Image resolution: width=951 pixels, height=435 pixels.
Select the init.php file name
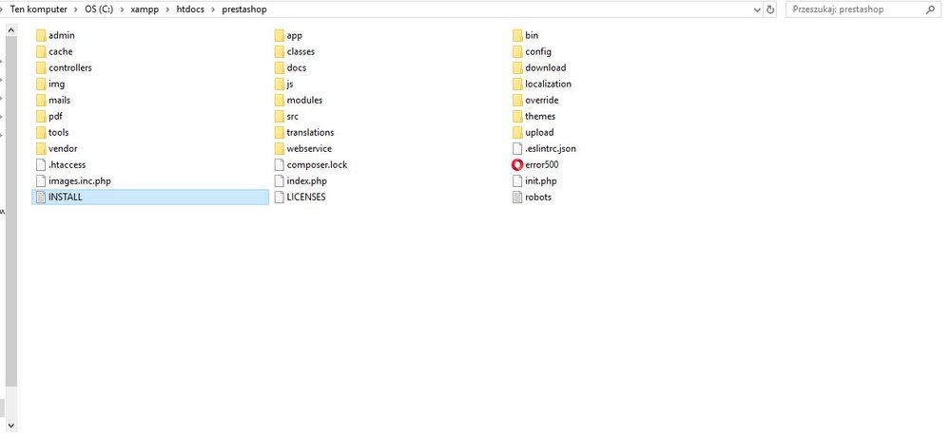coord(541,180)
